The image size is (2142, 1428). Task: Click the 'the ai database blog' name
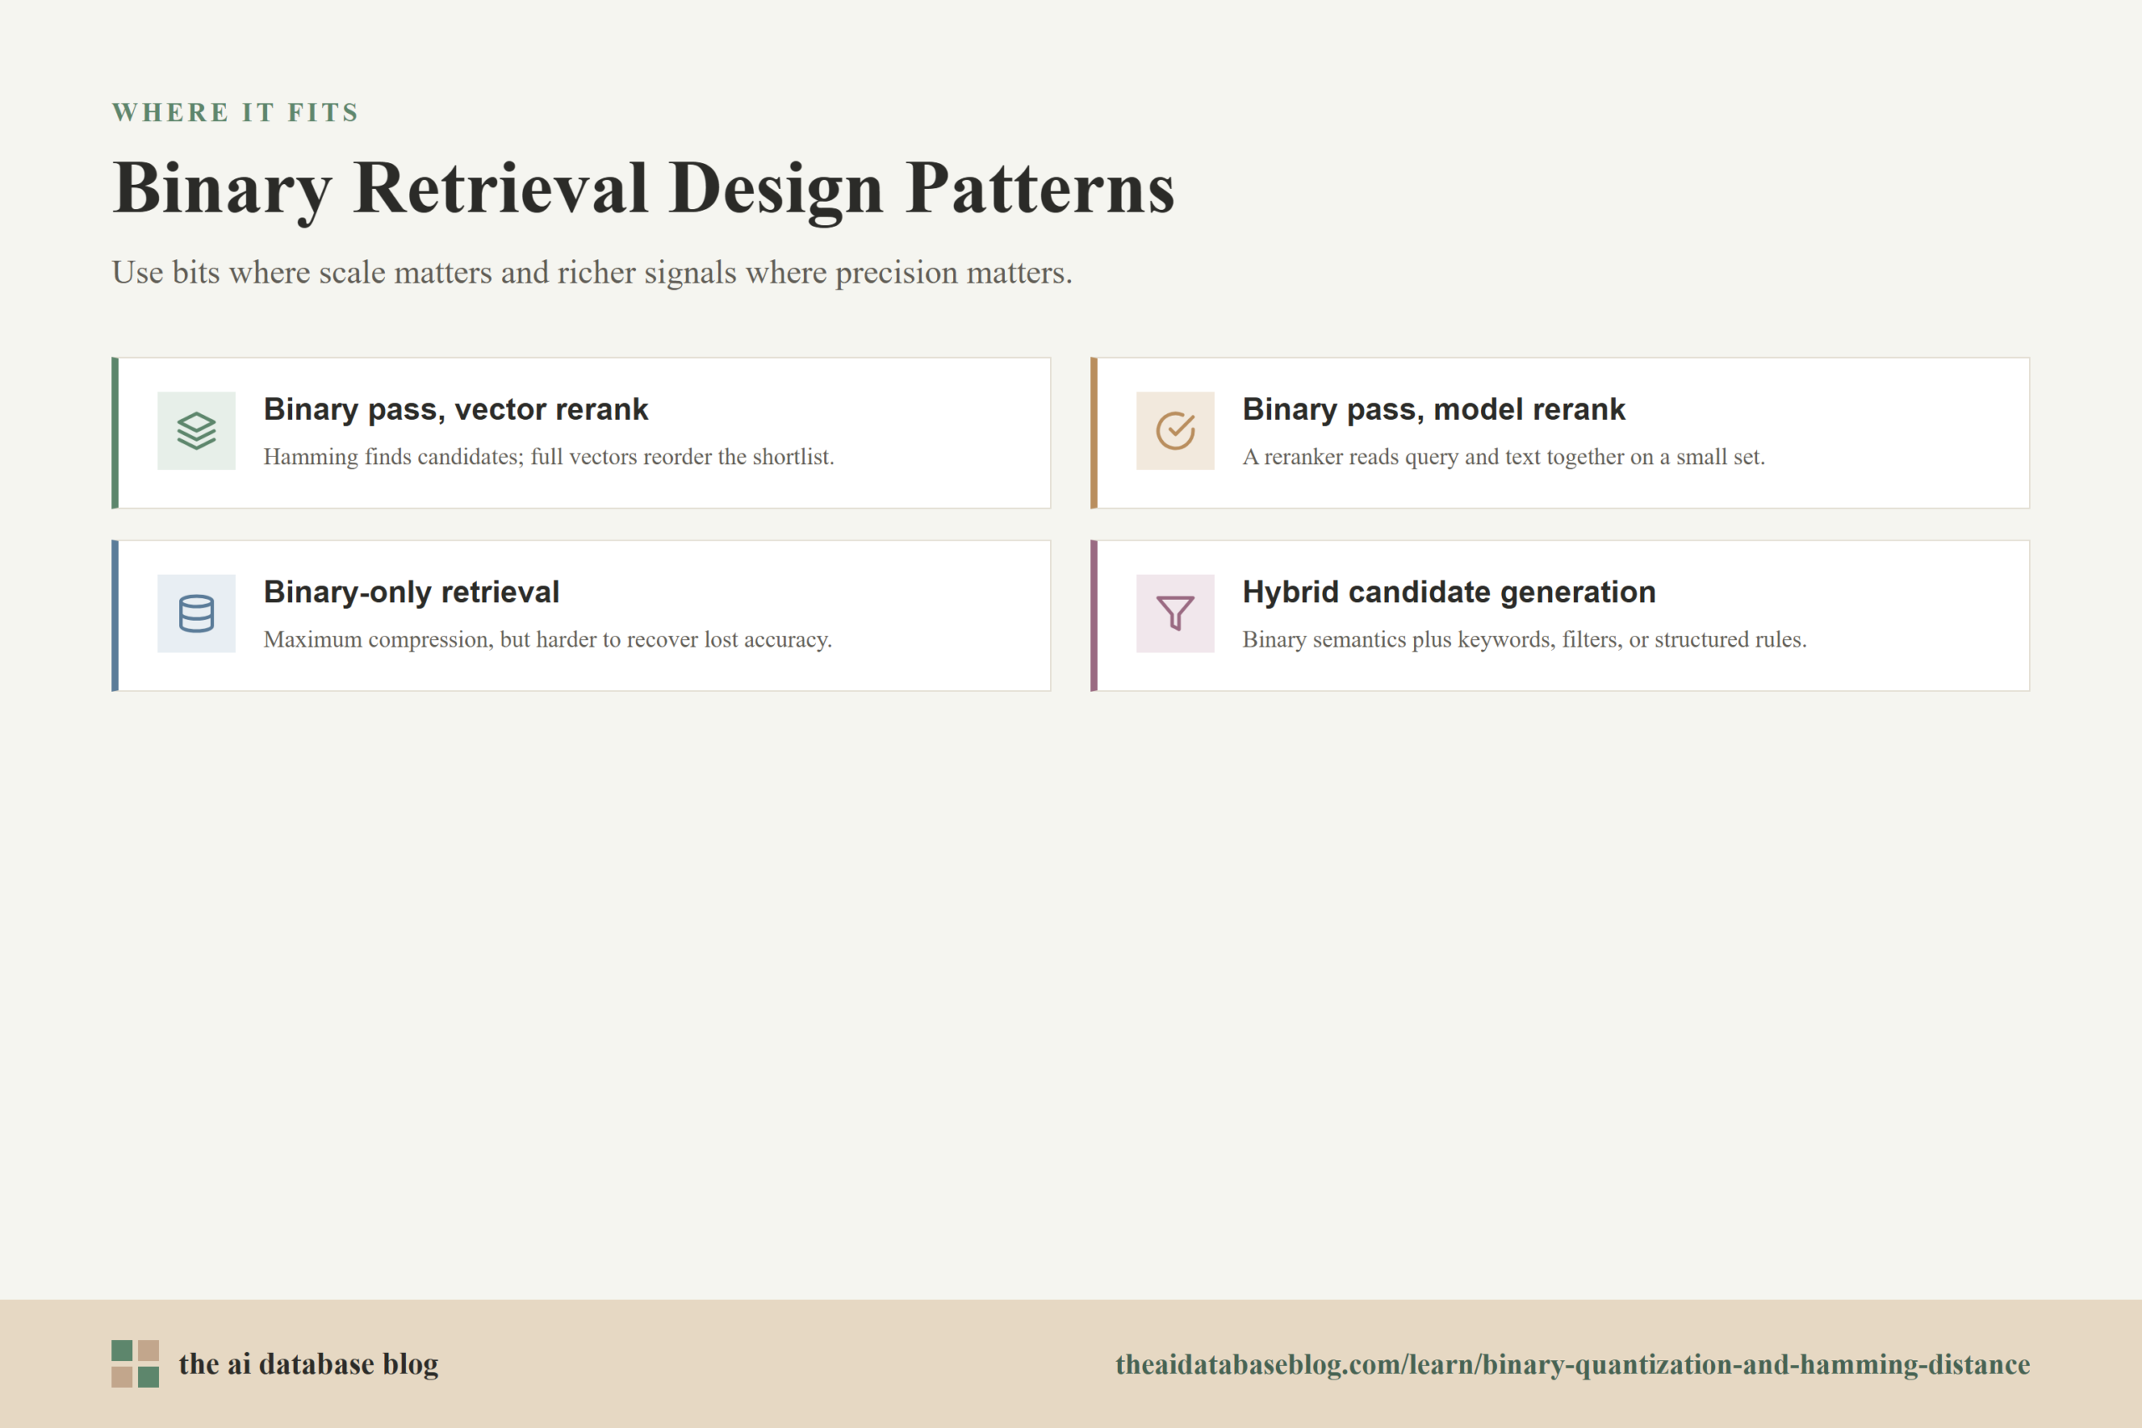pos(308,1364)
